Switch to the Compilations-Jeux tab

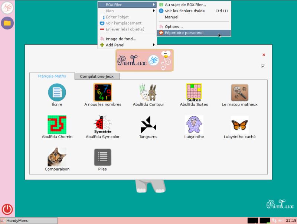(97, 77)
